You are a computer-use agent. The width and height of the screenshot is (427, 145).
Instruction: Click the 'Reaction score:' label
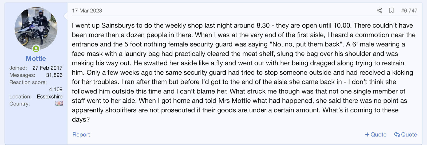[28, 82]
